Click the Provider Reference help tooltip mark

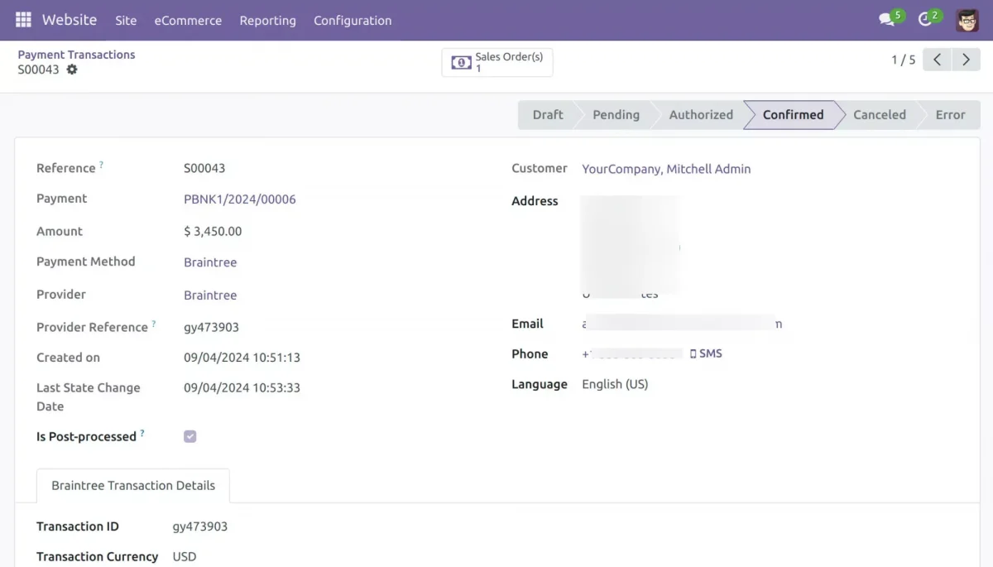click(154, 324)
